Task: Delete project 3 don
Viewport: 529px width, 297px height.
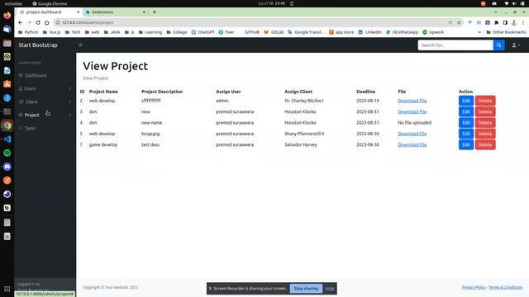Action: click(485, 111)
